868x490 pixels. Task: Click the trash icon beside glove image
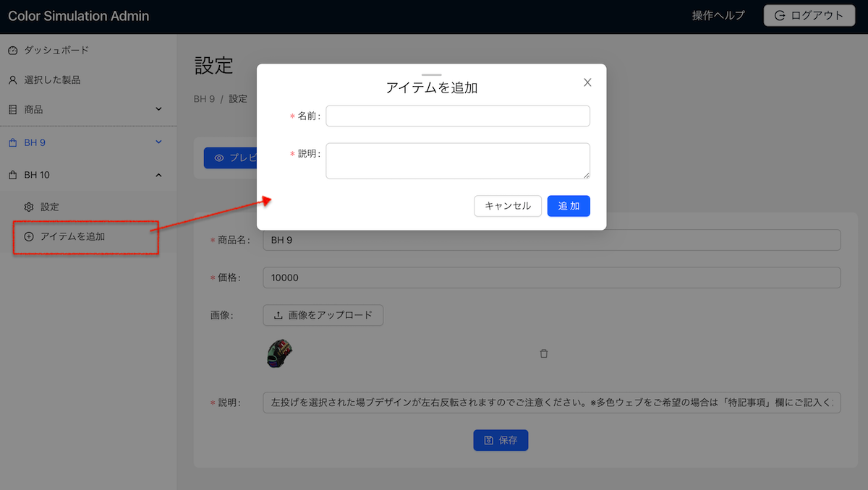click(544, 354)
